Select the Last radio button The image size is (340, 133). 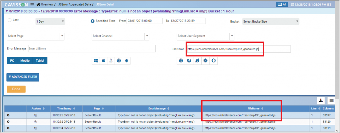point(9,20)
